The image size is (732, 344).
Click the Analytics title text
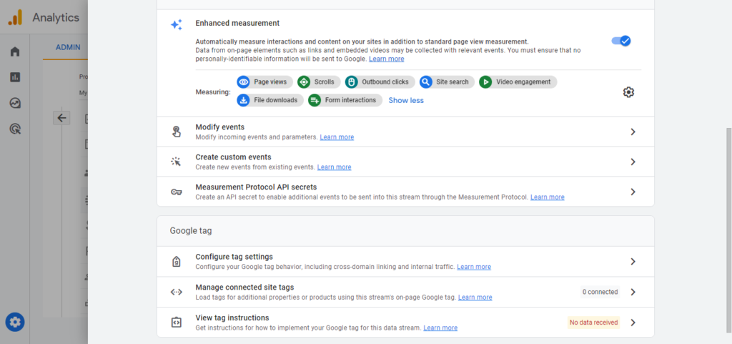tap(56, 18)
